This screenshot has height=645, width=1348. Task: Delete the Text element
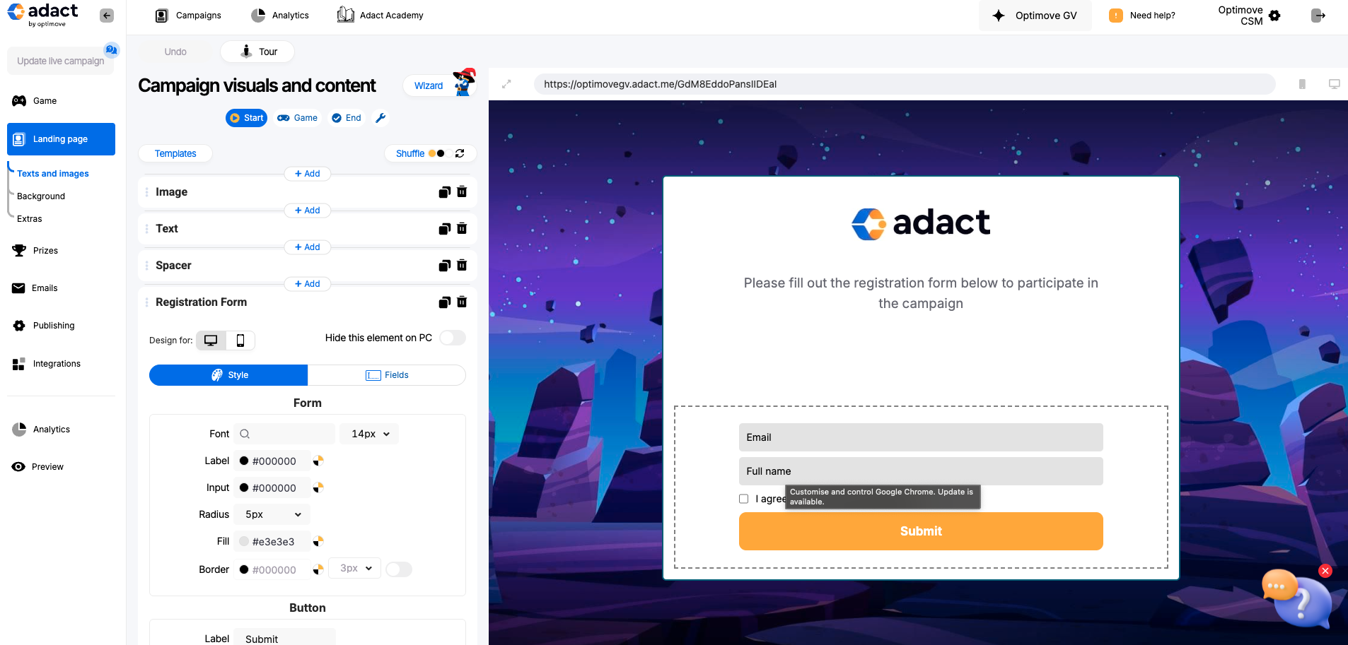coord(462,228)
